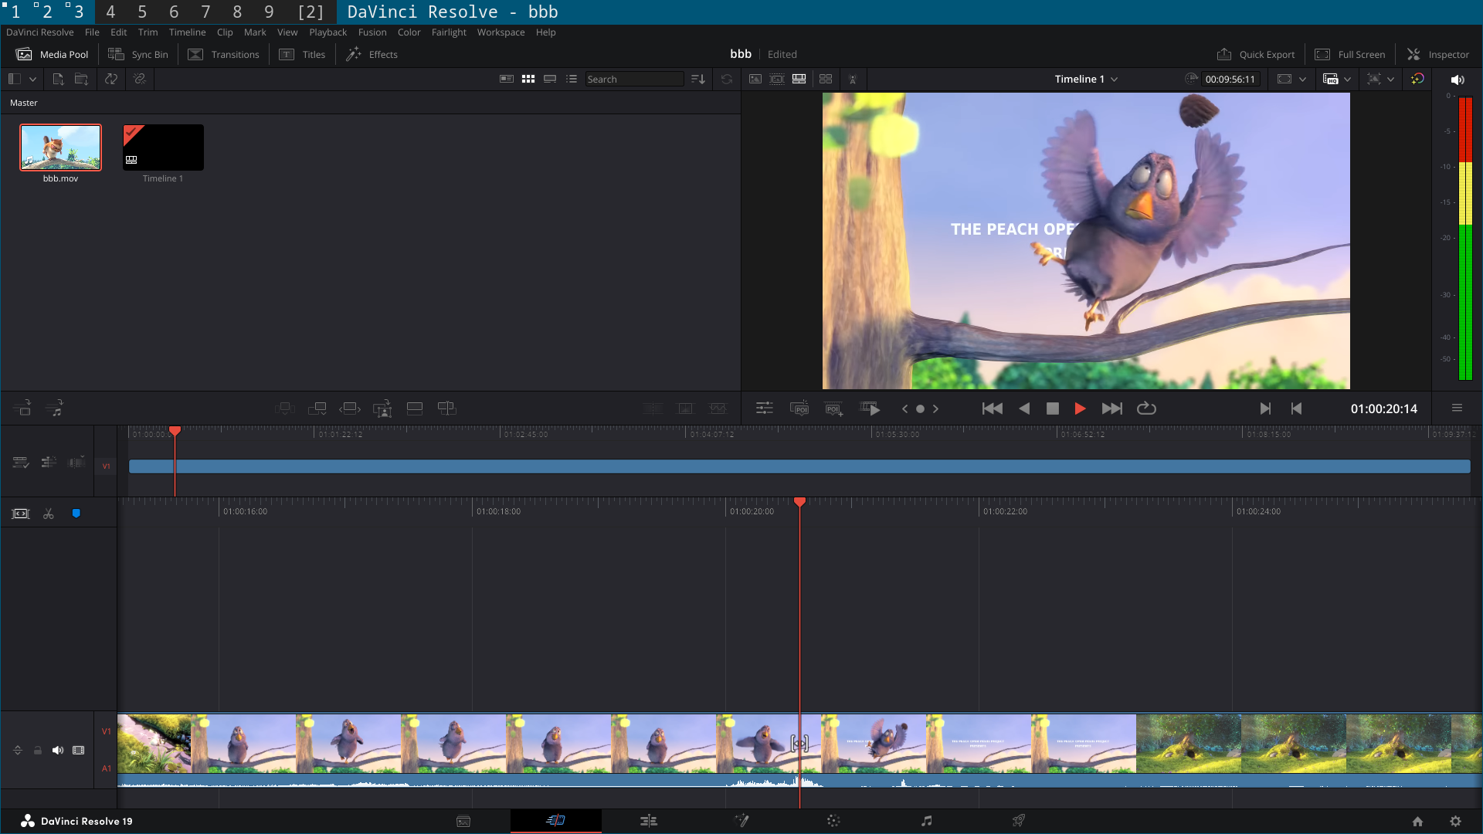
Task: Select the split clip scissors tool
Action: point(49,514)
